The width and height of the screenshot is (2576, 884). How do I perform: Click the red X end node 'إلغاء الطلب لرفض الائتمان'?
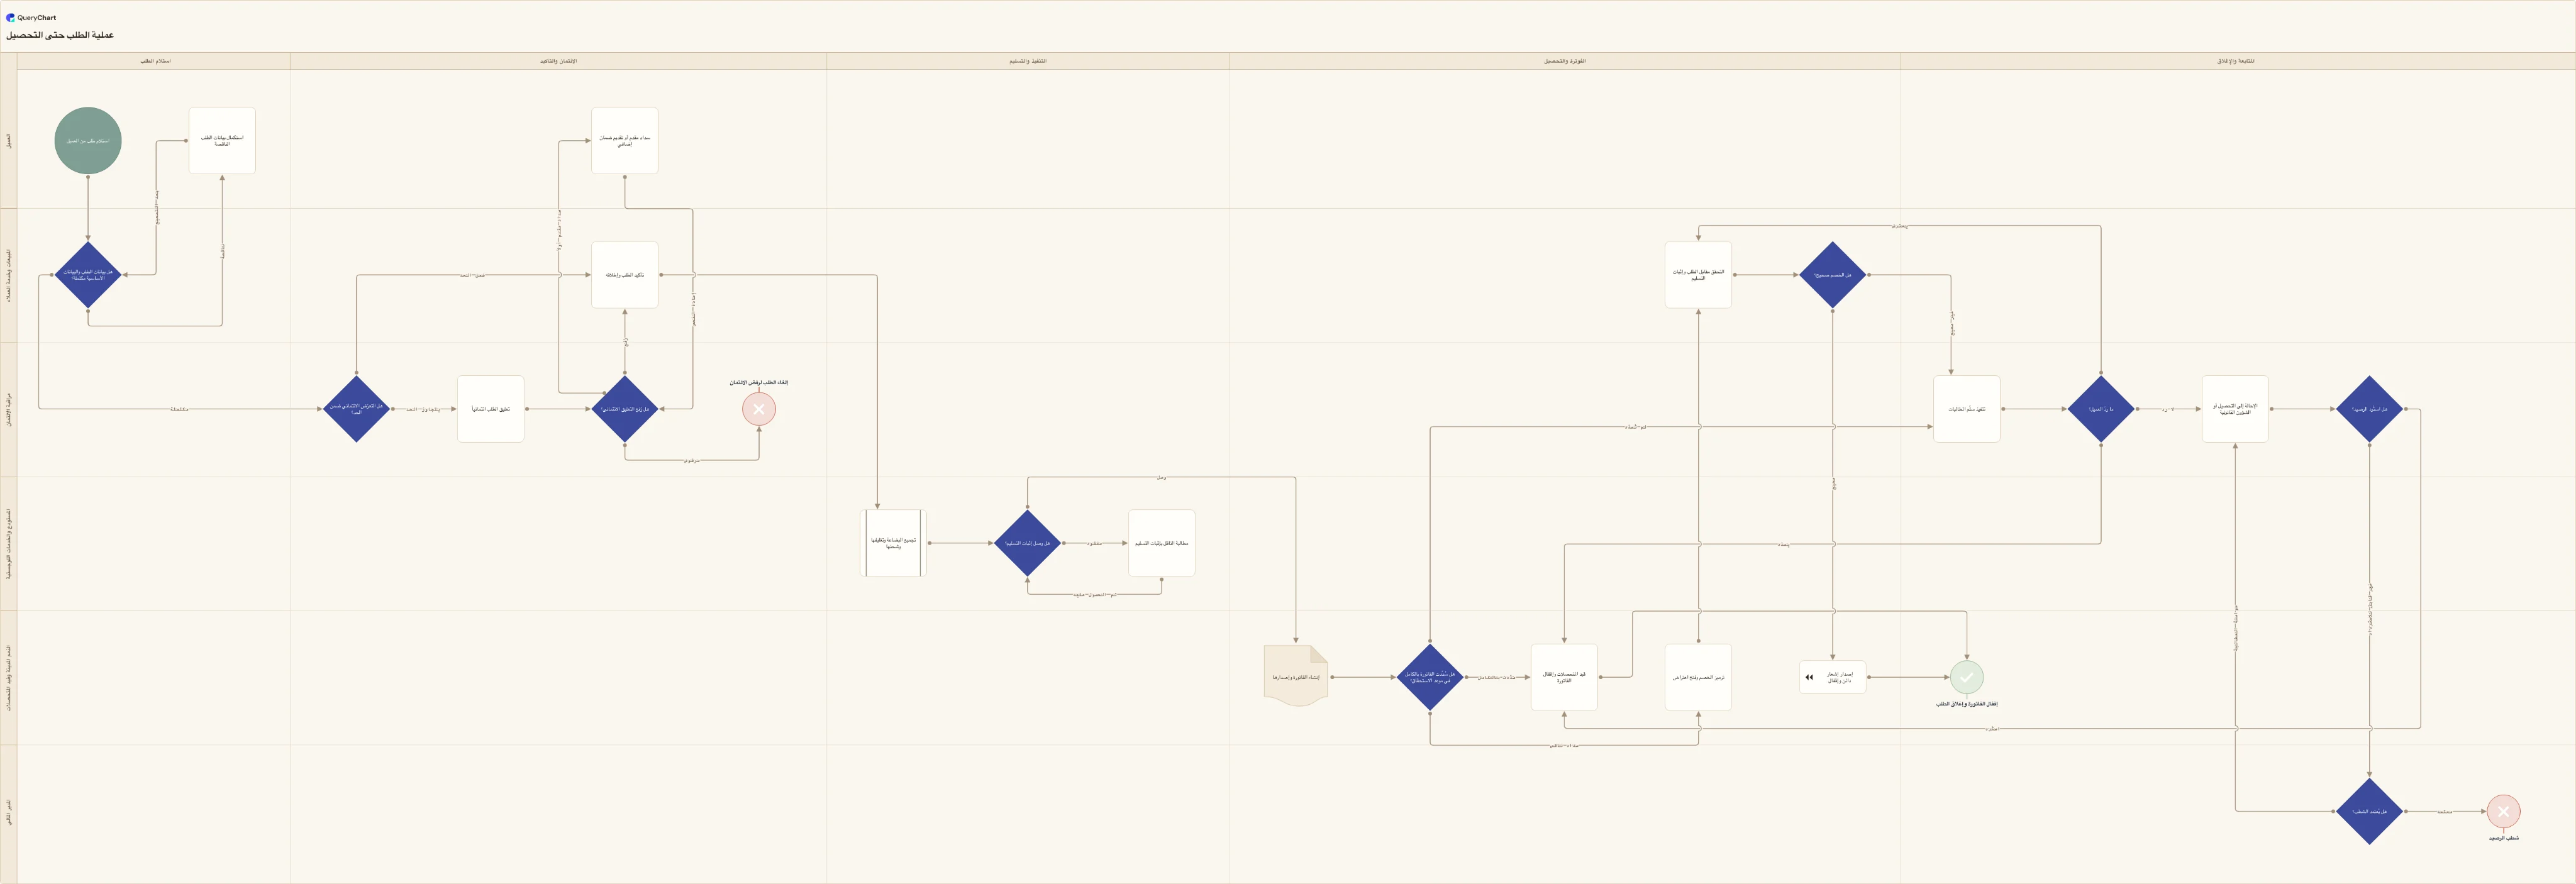pos(759,409)
